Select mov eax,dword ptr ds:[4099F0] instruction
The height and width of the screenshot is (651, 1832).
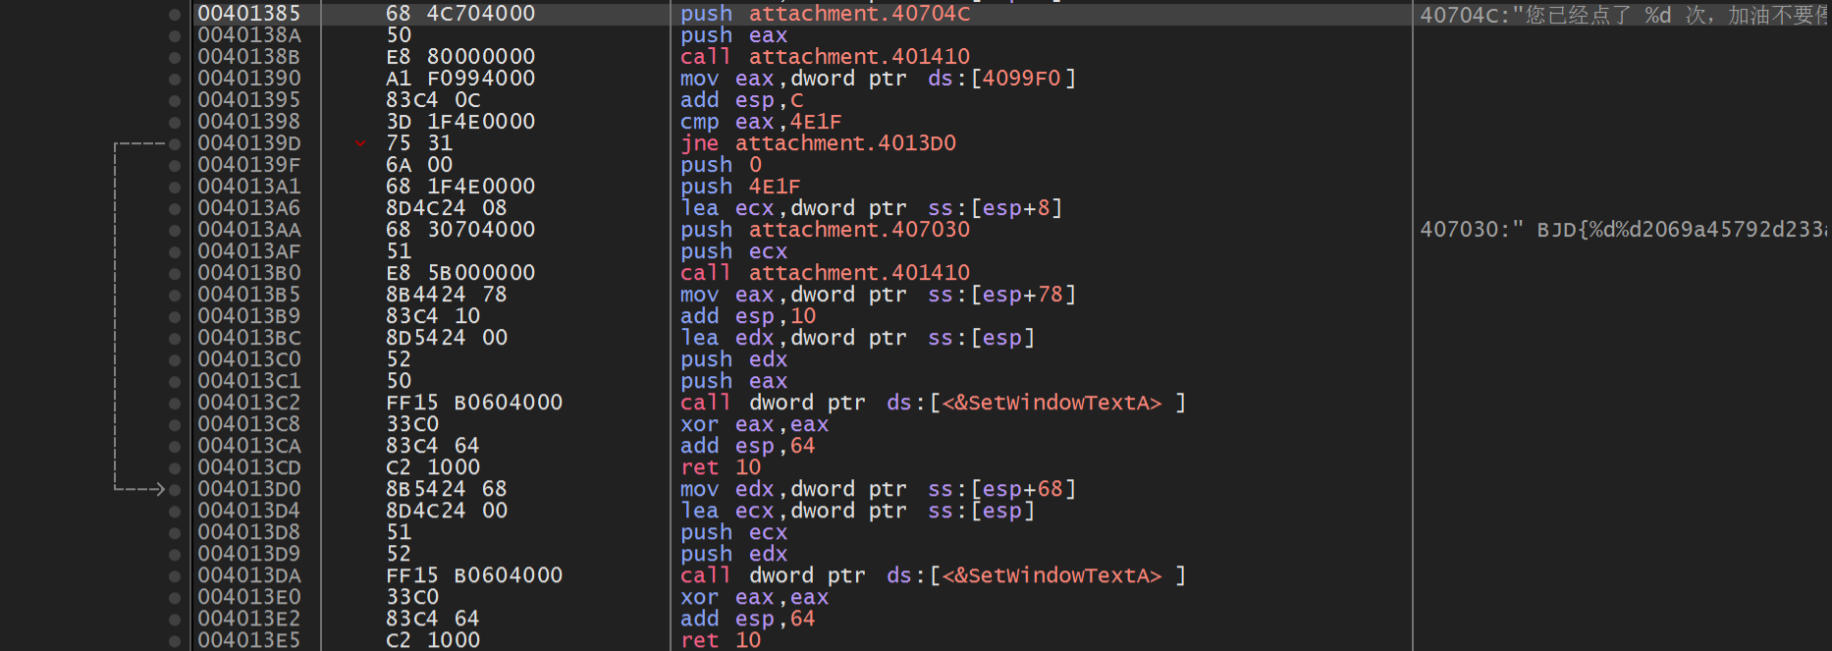(878, 79)
